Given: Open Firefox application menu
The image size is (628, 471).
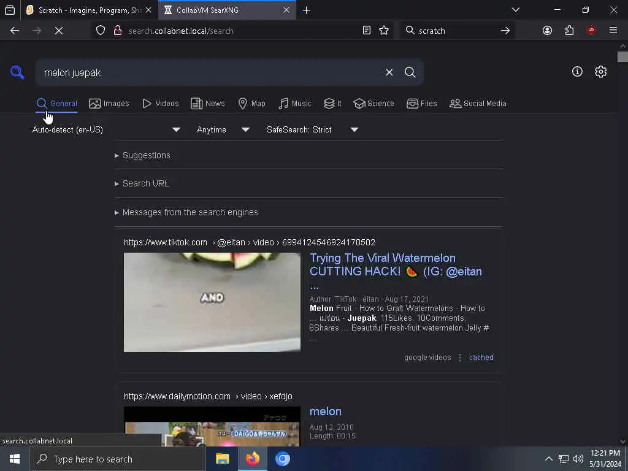Looking at the screenshot, I should coord(613,31).
